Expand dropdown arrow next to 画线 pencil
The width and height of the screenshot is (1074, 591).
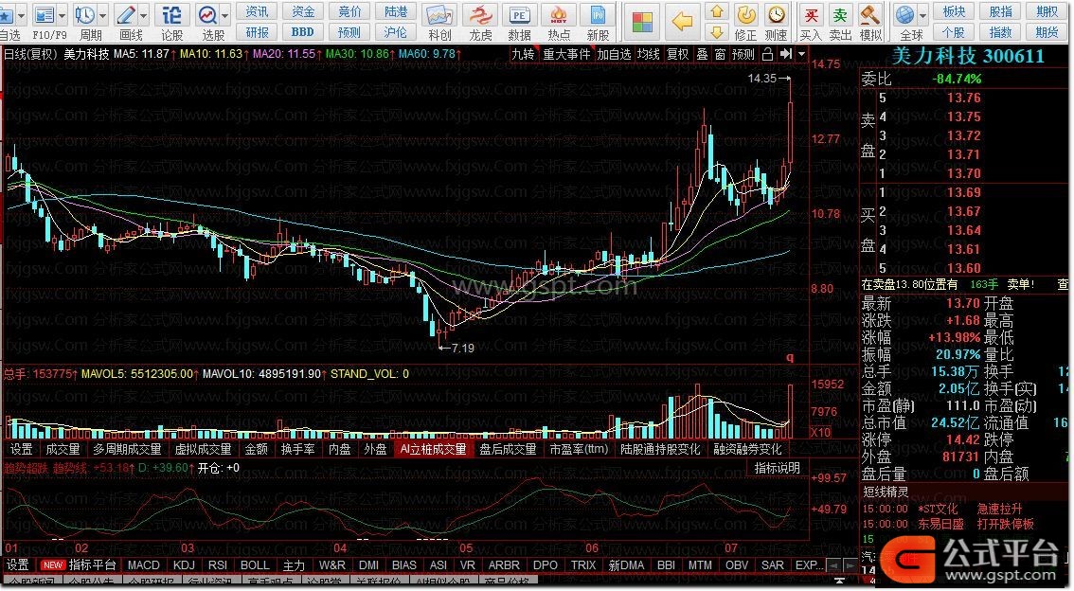pos(144,14)
